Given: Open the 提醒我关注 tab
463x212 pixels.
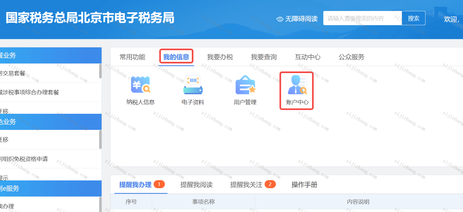Looking at the screenshot, I should click(x=246, y=185).
